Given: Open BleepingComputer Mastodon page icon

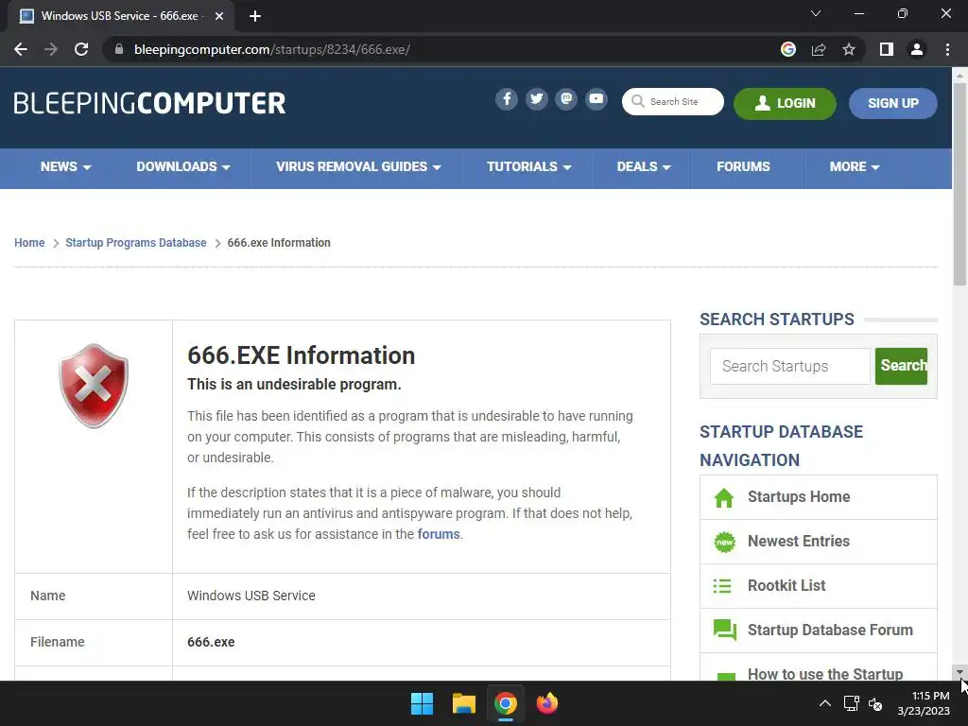Looking at the screenshot, I should click(x=566, y=98).
